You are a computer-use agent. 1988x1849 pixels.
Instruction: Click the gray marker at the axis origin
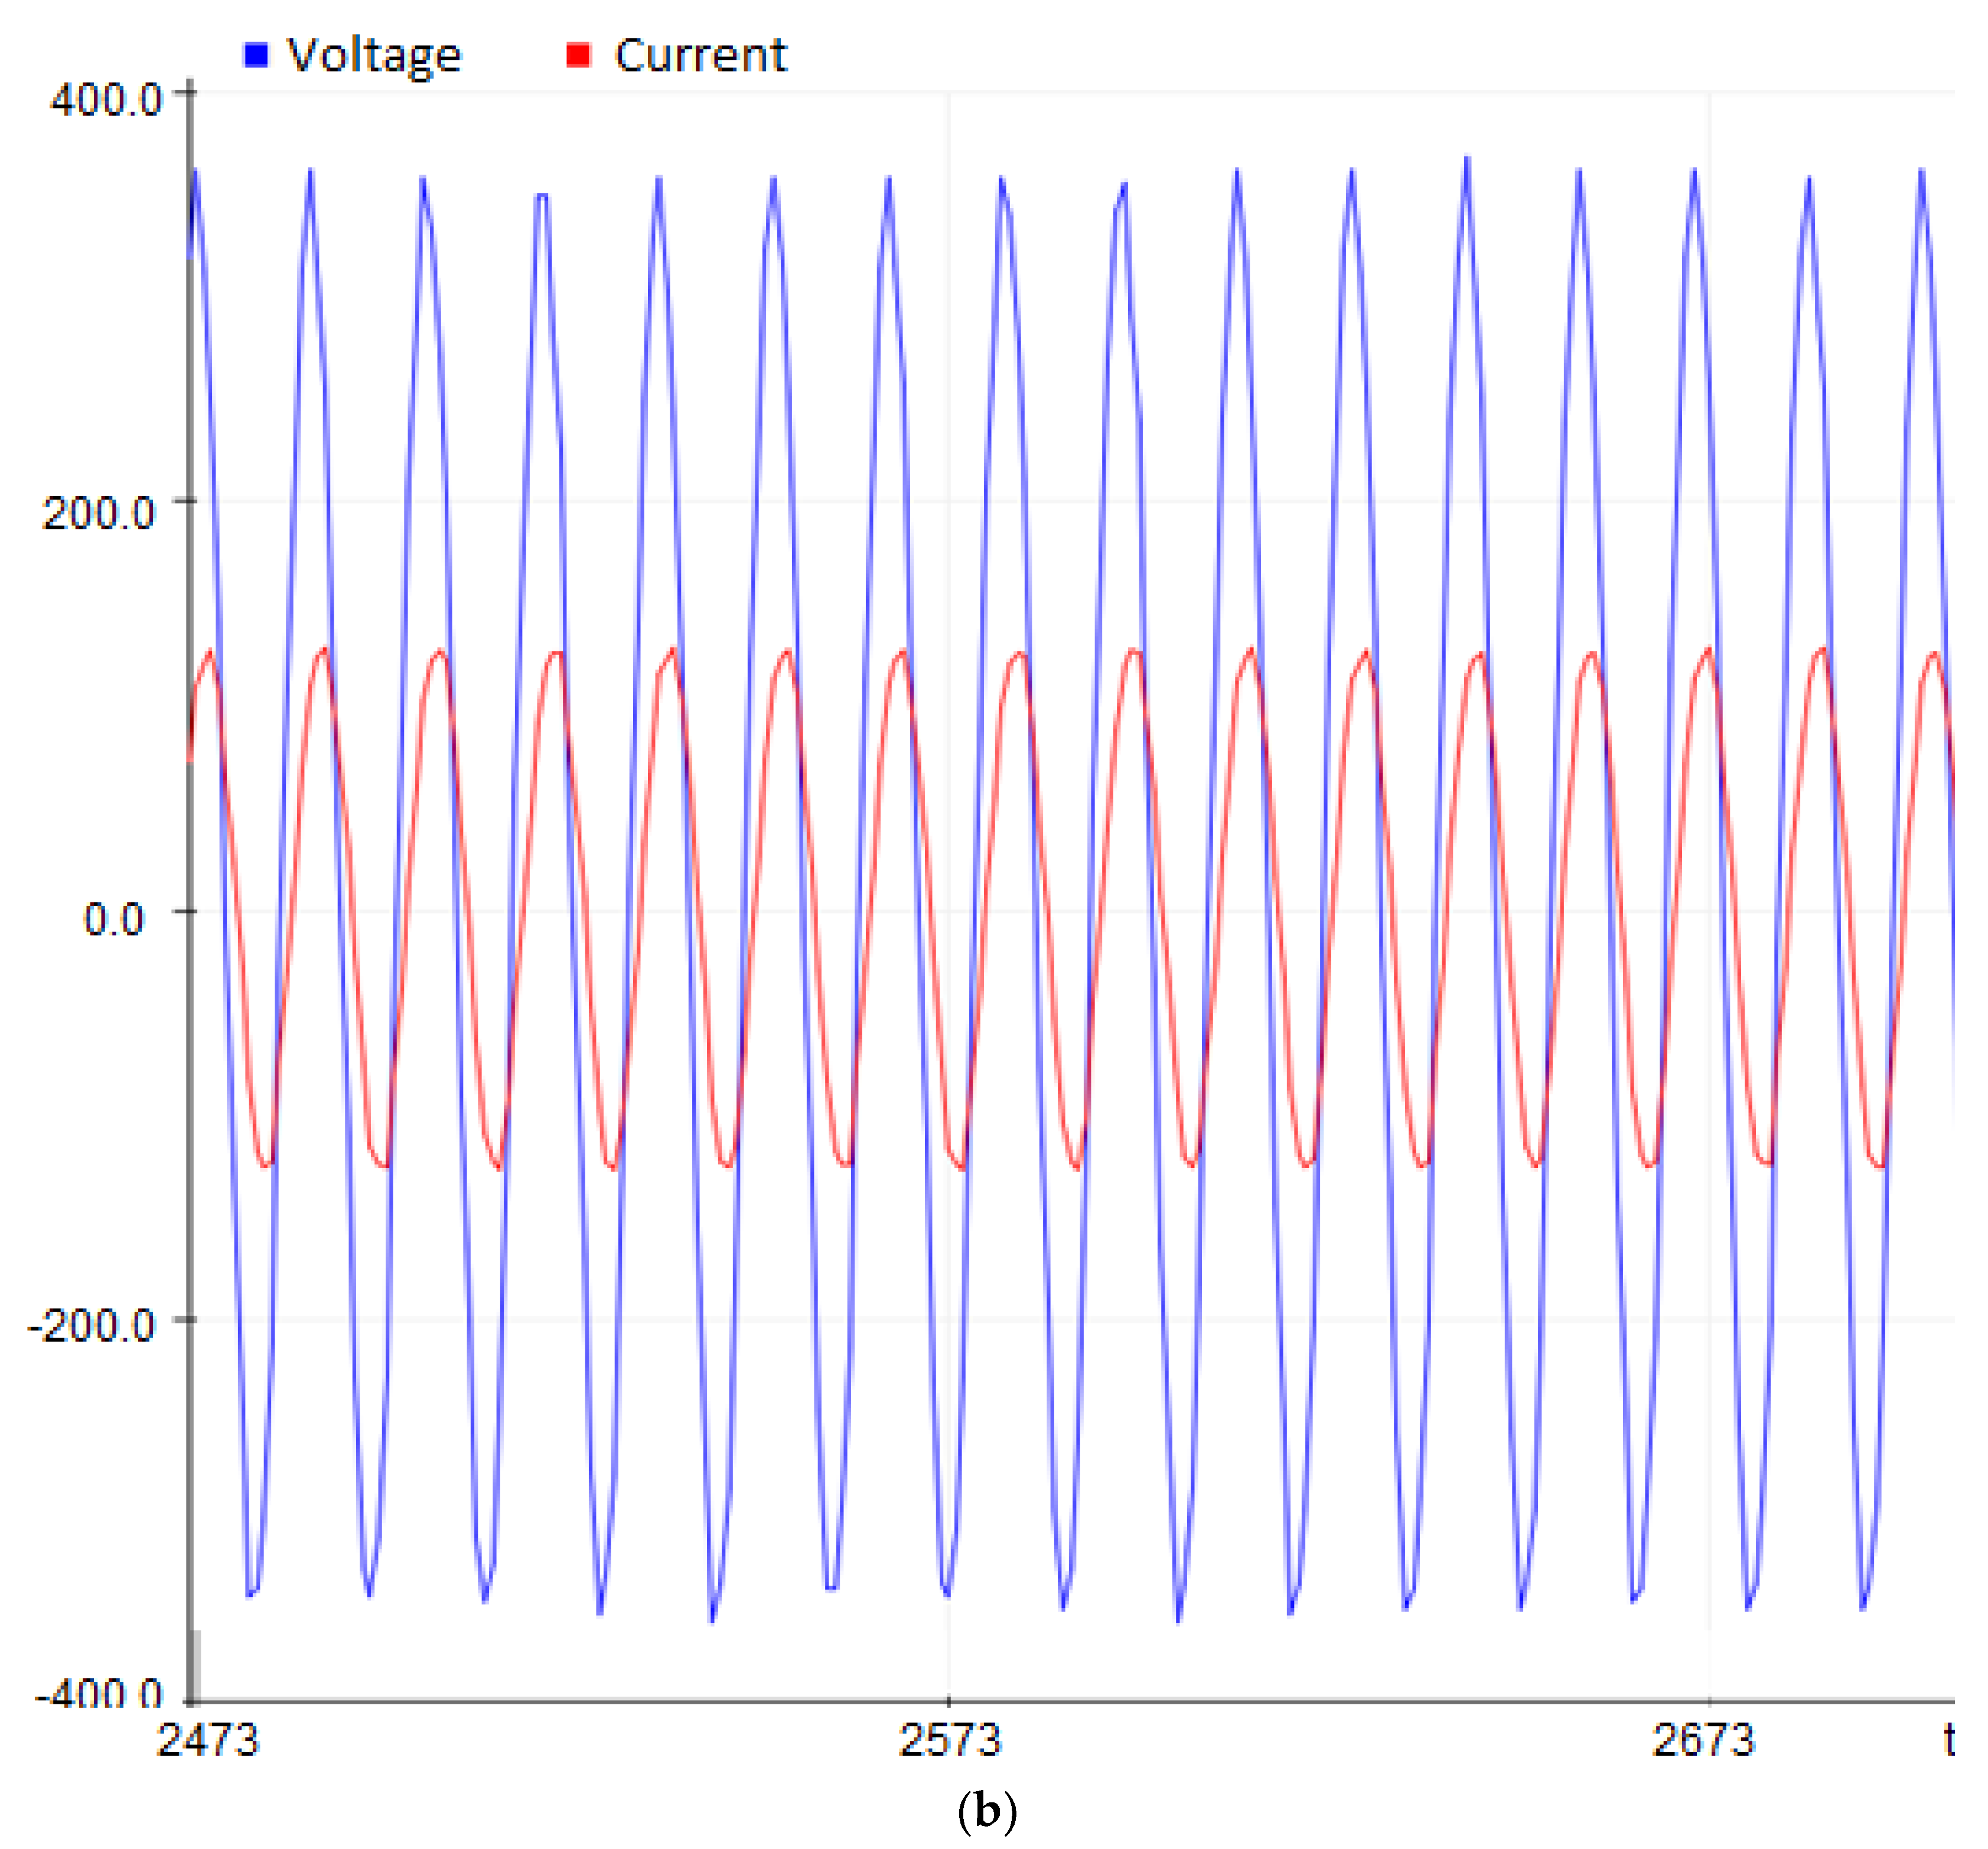(x=196, y=1668)
